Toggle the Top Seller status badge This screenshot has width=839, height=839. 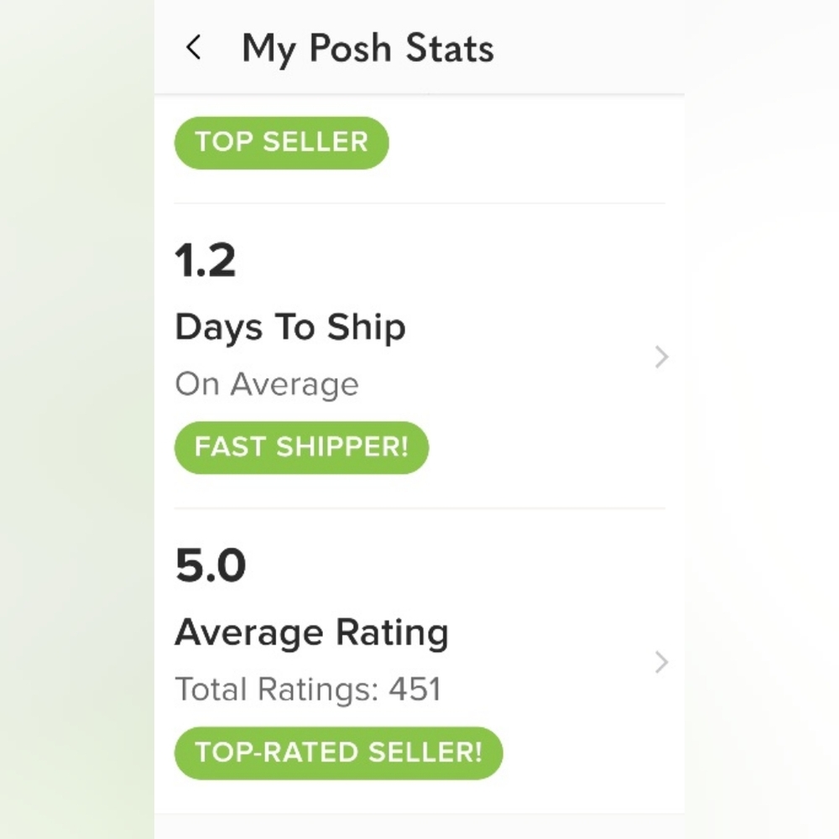281,142
